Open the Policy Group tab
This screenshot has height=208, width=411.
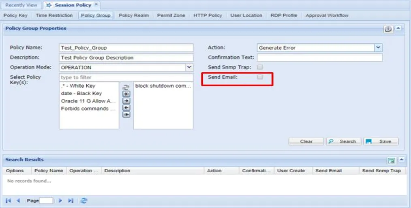[x=96, y=15]
